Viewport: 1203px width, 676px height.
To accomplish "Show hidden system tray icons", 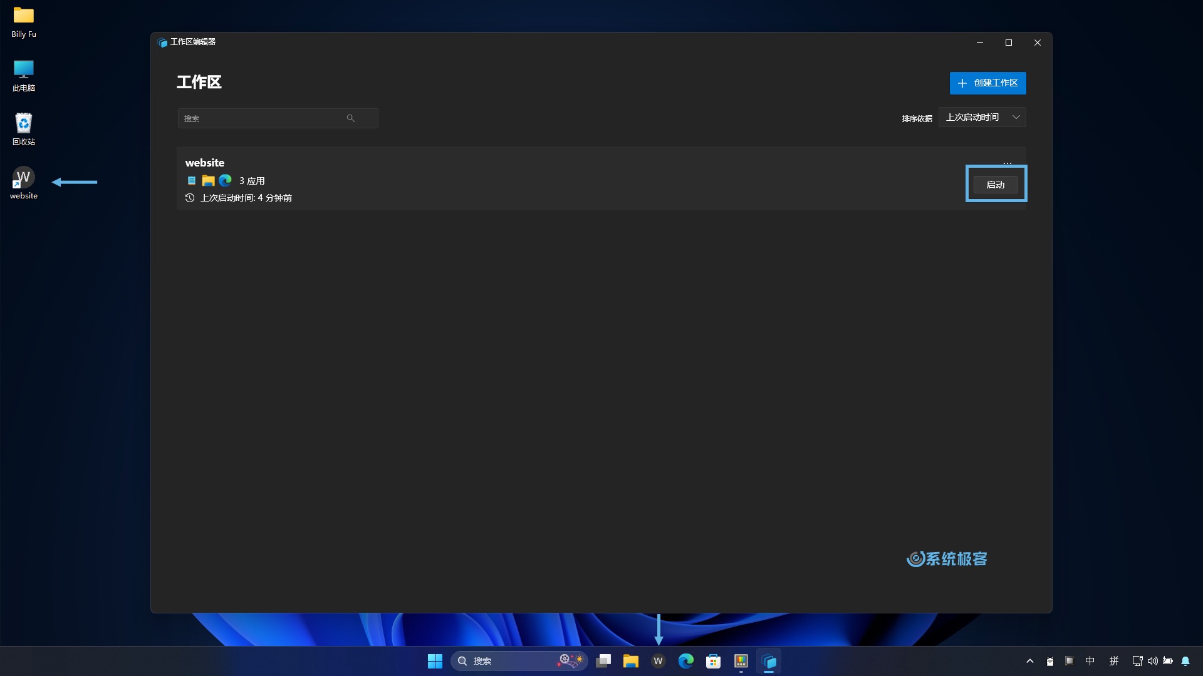I will click(x=1030, y=661).
